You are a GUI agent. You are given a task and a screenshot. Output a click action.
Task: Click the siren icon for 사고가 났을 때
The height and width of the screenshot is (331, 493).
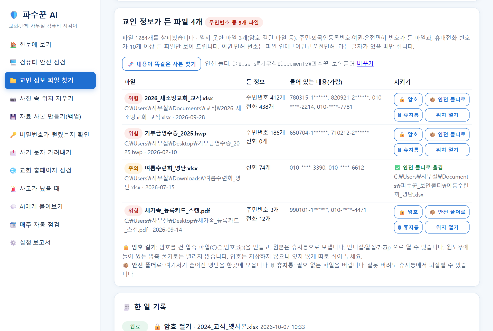click(13, 189)
